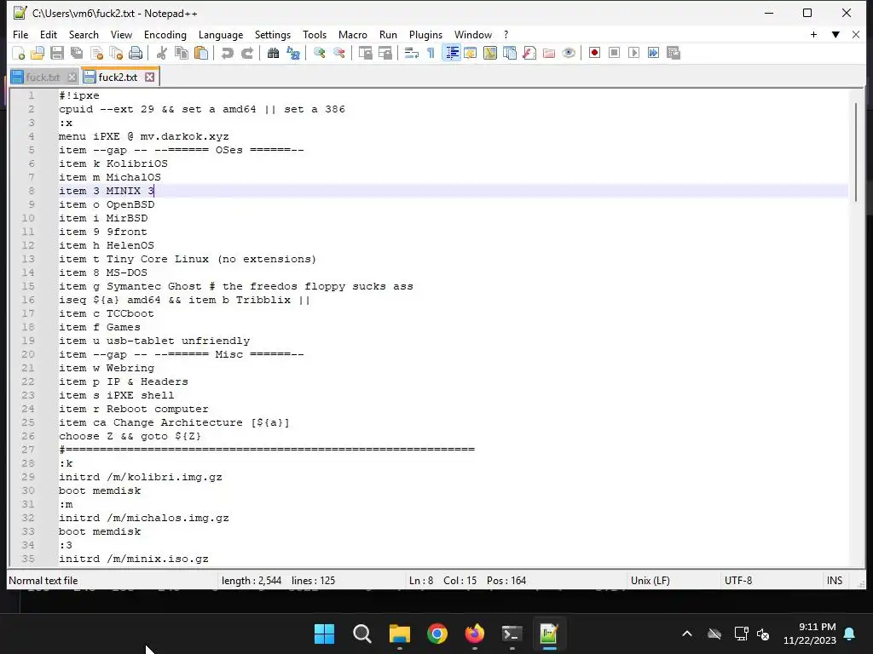
Task: Open File Explorer from taskbar
Action: click(399, 634)
